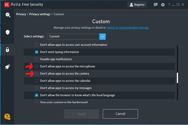The height and width of the screenshot is (125, 188).
Task: Open the Performance rocket section
Action: pyautogui.click(x=8, y=67)
